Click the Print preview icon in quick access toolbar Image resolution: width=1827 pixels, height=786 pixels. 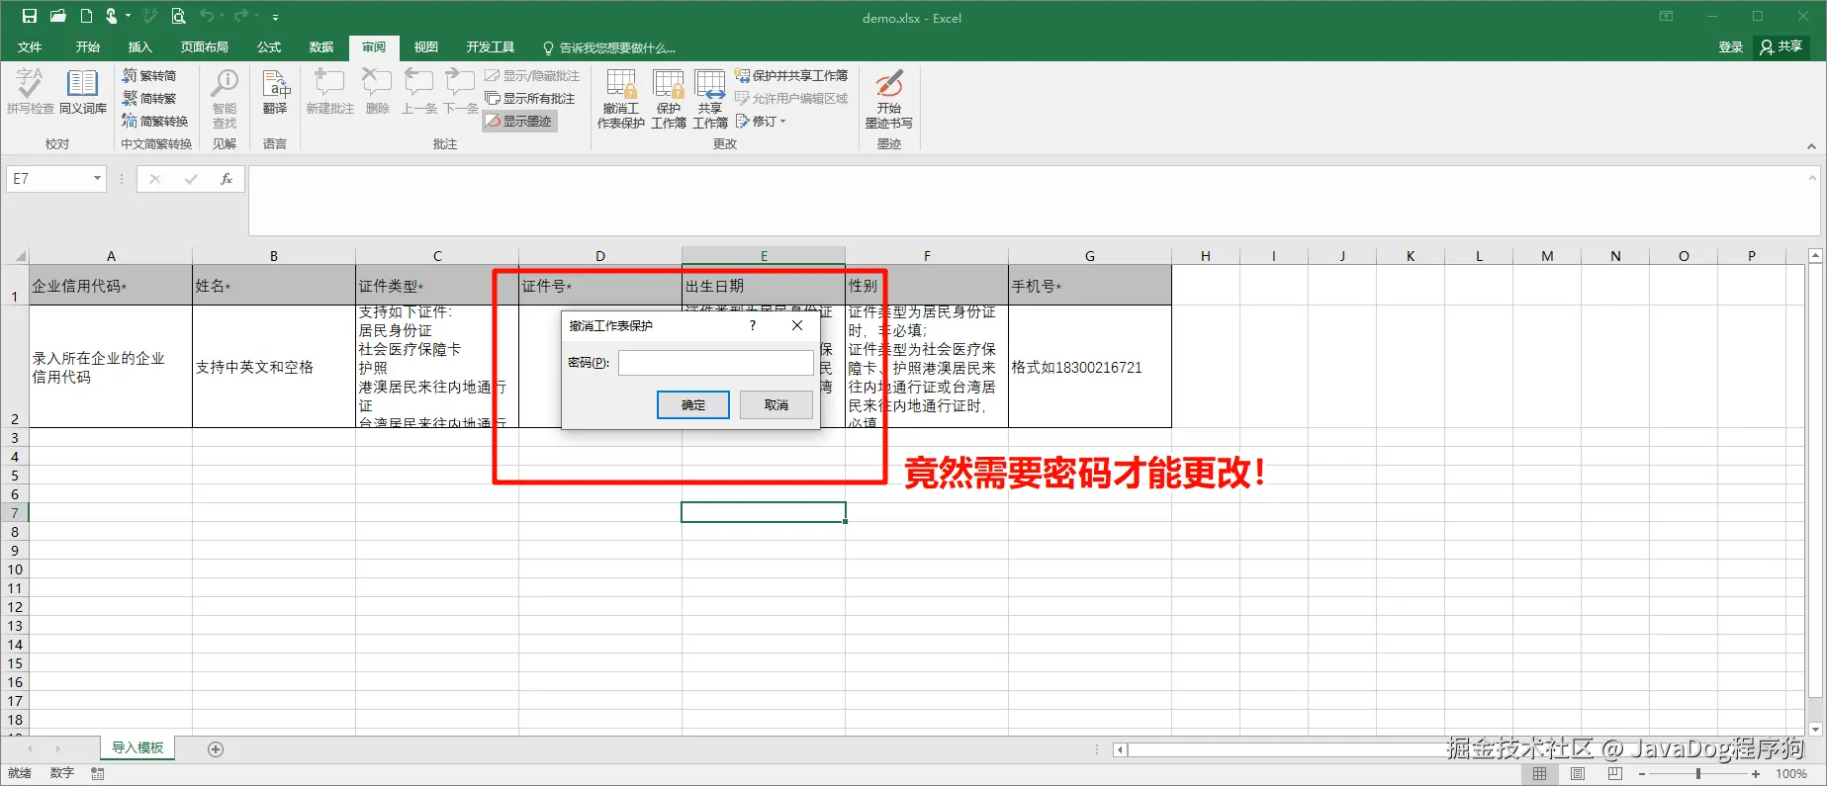tap(178, 16)
